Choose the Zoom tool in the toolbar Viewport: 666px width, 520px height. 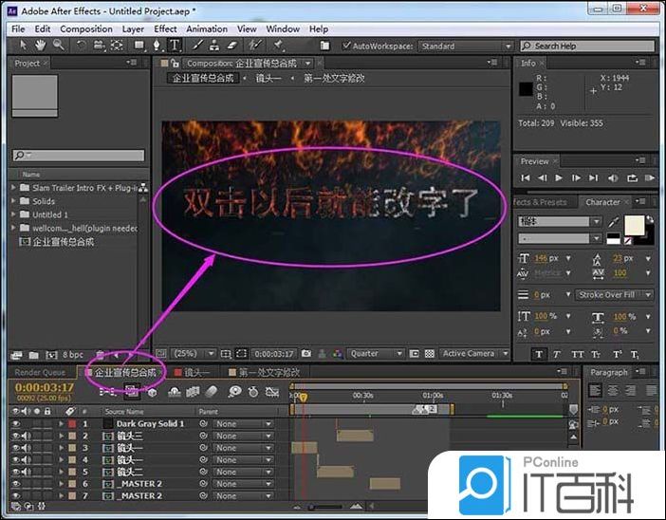click(58, 45)
